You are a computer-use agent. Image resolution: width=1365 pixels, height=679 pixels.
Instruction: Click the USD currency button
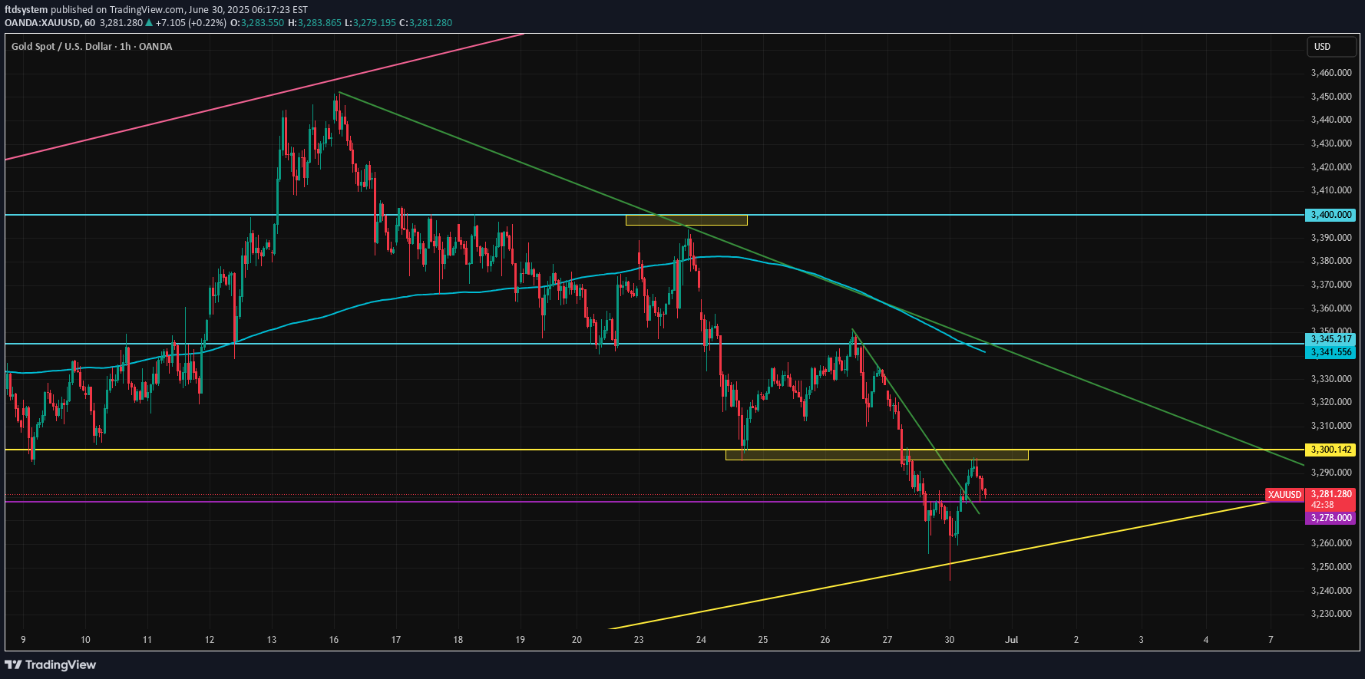1330,47
